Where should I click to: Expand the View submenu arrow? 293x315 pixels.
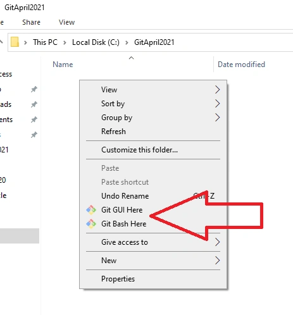(x=217, y=90)
